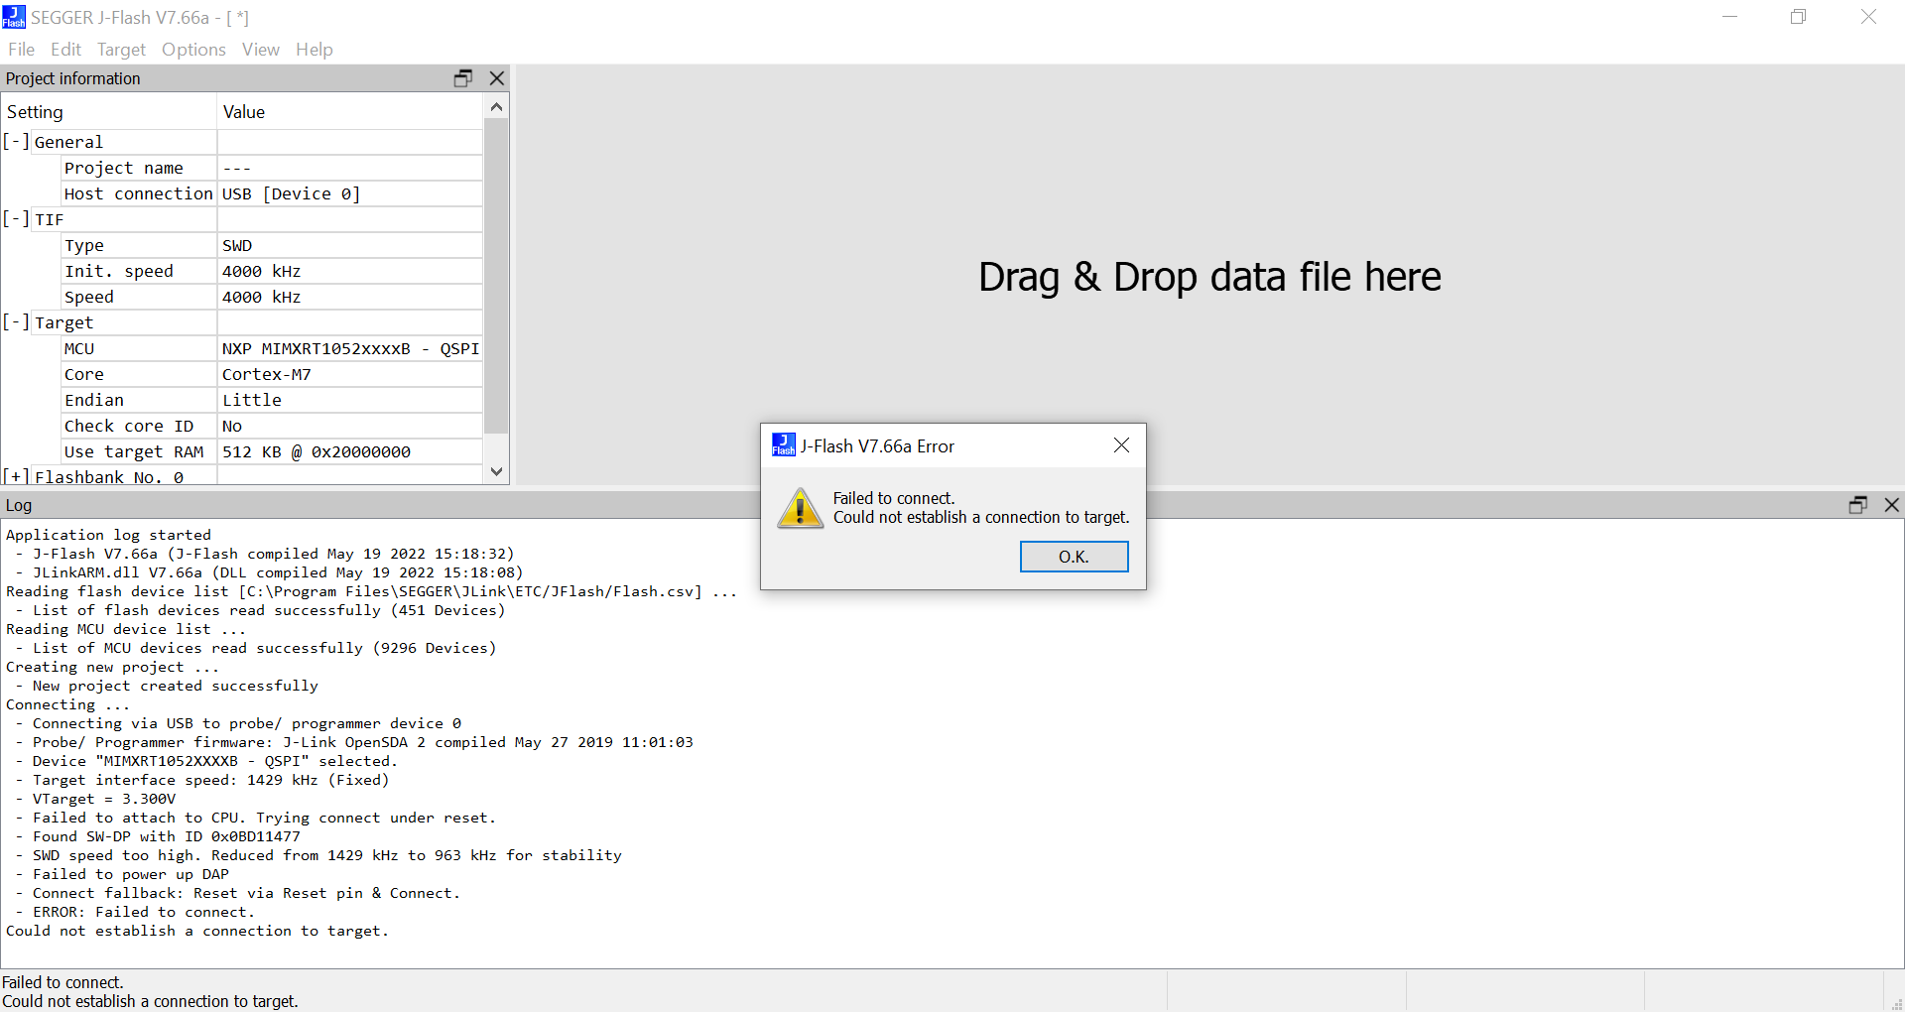Open the Edit menu
Viewport: 1905px width, 1012px height.
click(x=65, y=50)
